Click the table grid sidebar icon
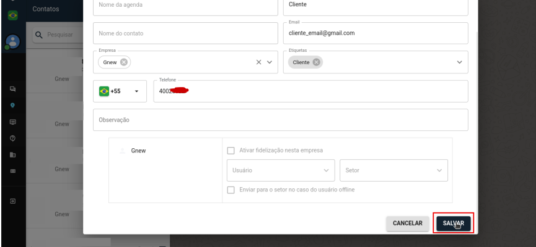This screenshot has height=247, width=536. (12, 171)
